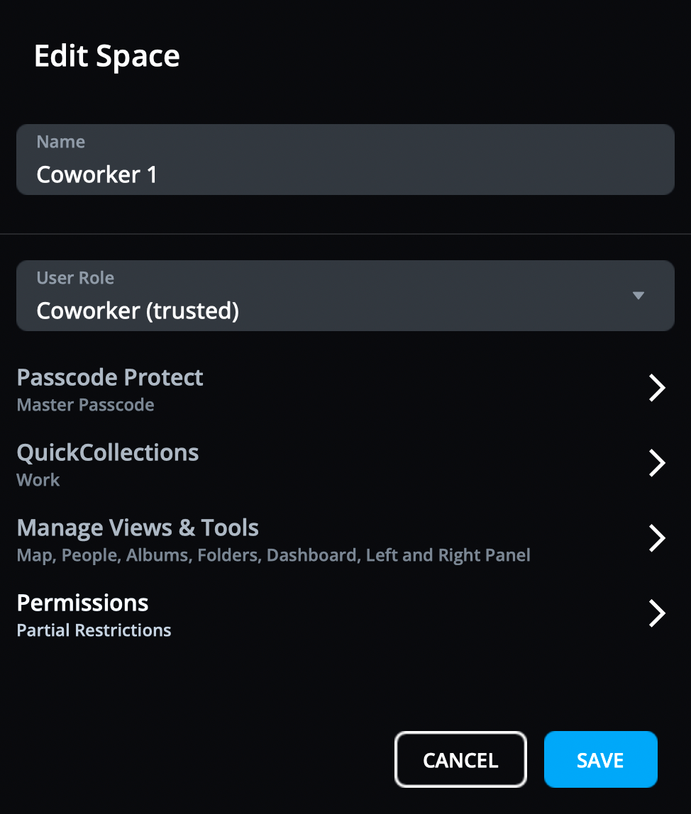Click the chevron arrow beside QuickCollections

click(657, 463)
